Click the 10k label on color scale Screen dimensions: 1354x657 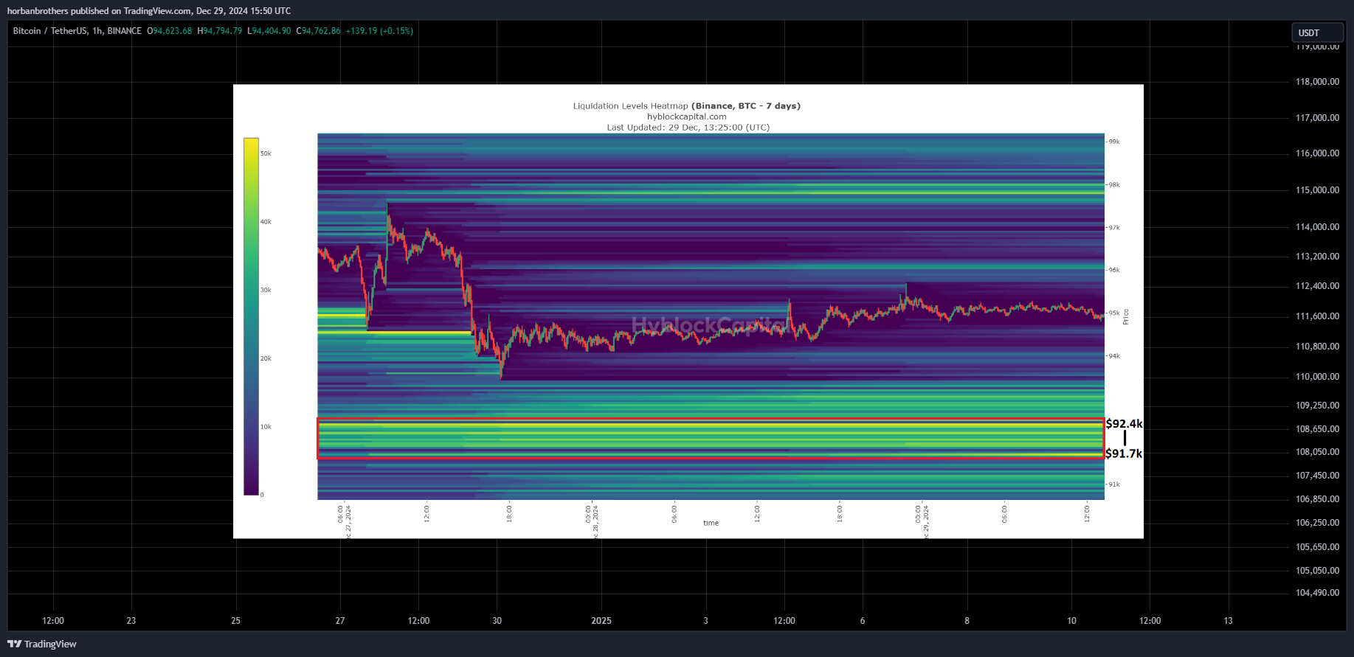(x=266, y=427)
